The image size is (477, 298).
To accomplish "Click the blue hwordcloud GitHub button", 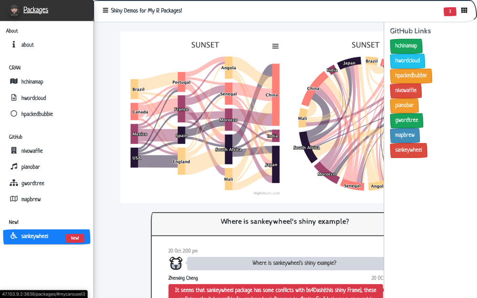I will [407, 61].
